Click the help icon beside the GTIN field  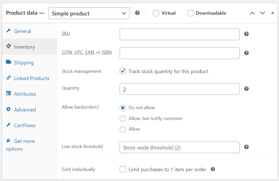click(x=246, y=53)
